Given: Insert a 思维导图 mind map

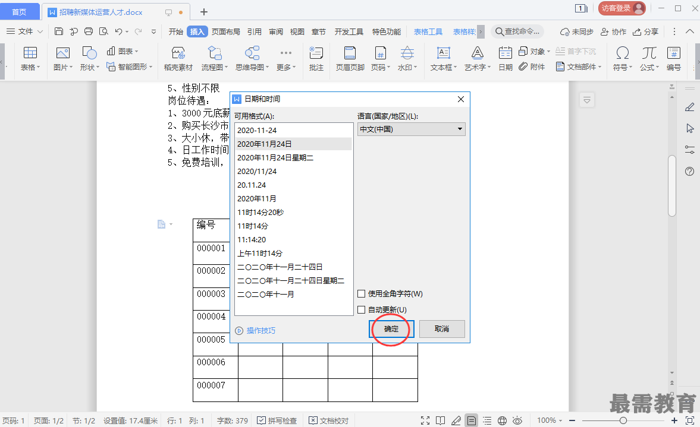Looking at the screenshot, I should pos(252,58).
